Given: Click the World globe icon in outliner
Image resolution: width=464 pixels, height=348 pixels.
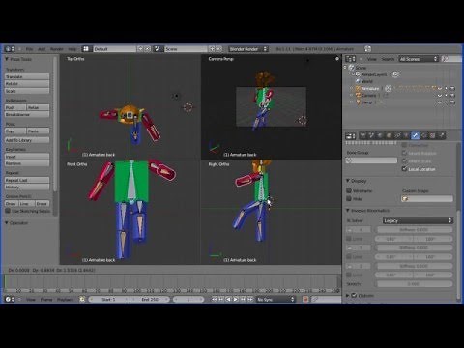Looking at the screenshot, I should coord(358,81).
